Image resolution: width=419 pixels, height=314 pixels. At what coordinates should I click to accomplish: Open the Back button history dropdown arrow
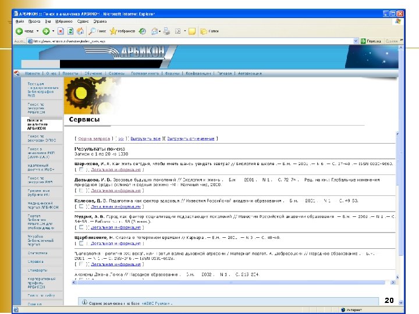coord(37,31)
